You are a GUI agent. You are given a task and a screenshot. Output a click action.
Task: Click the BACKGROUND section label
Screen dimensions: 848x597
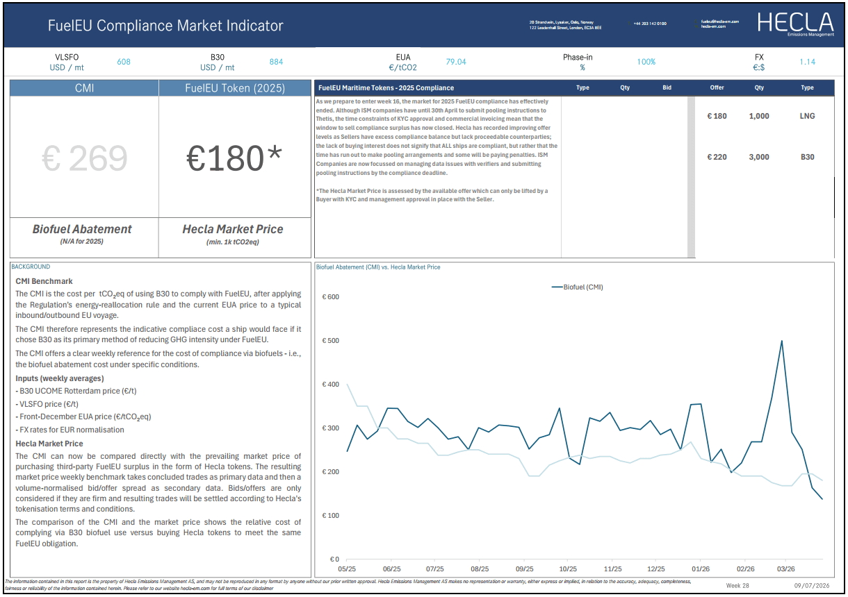[31, 267]
